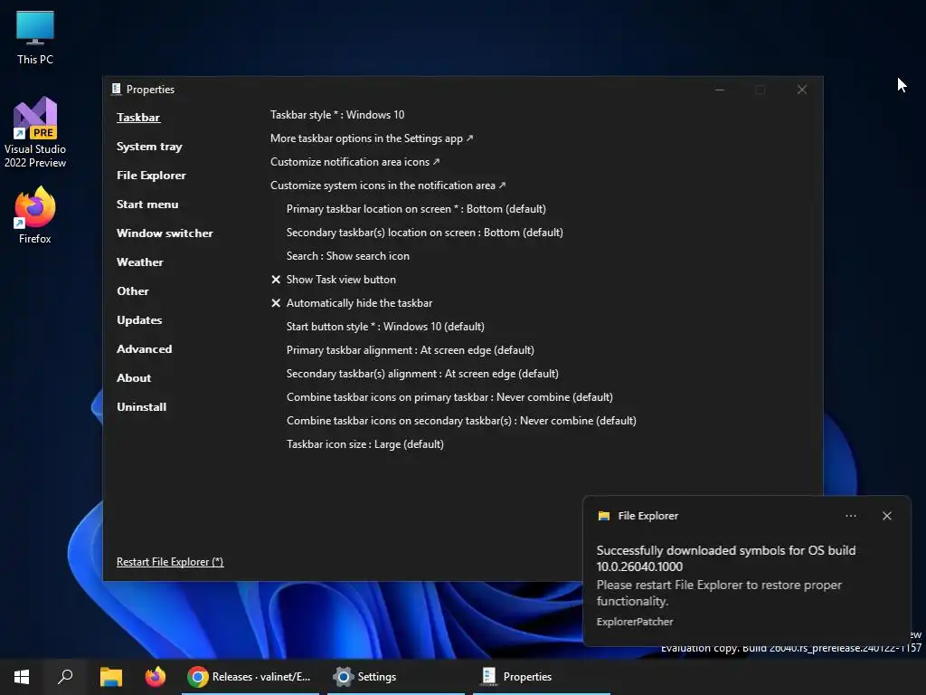Open Customize notification area icons link
Image resolution: width=926 pixels, height=695 pixels.
354,162
